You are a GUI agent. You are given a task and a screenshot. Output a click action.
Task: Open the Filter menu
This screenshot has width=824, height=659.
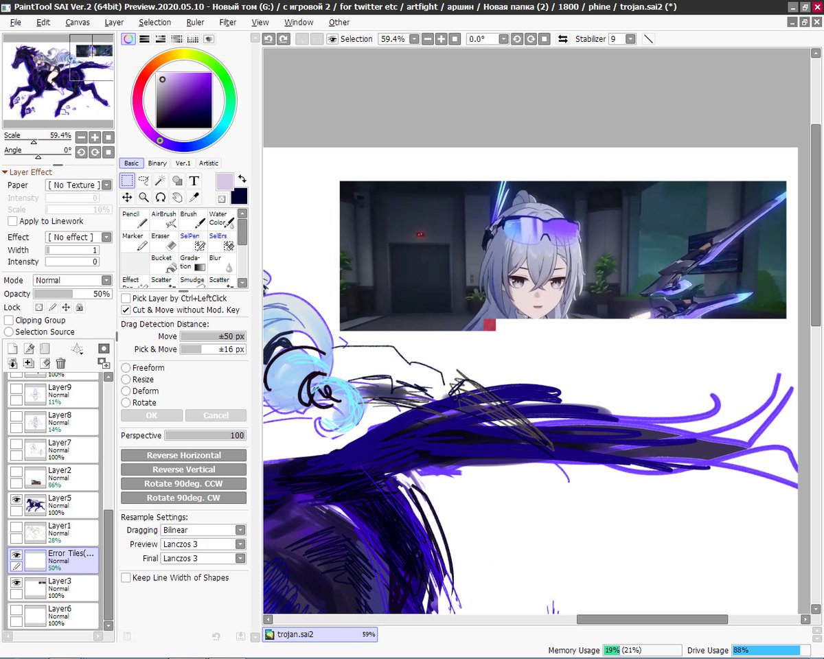(228, 22)
